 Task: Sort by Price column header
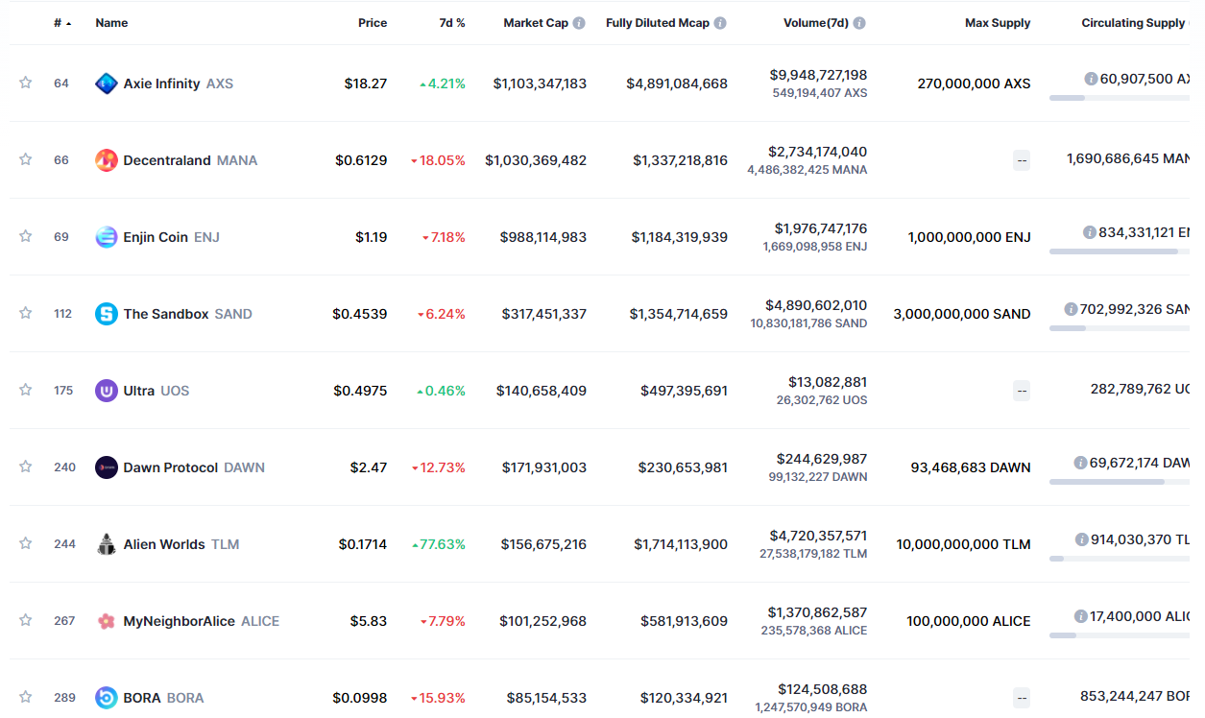[373, 23]
